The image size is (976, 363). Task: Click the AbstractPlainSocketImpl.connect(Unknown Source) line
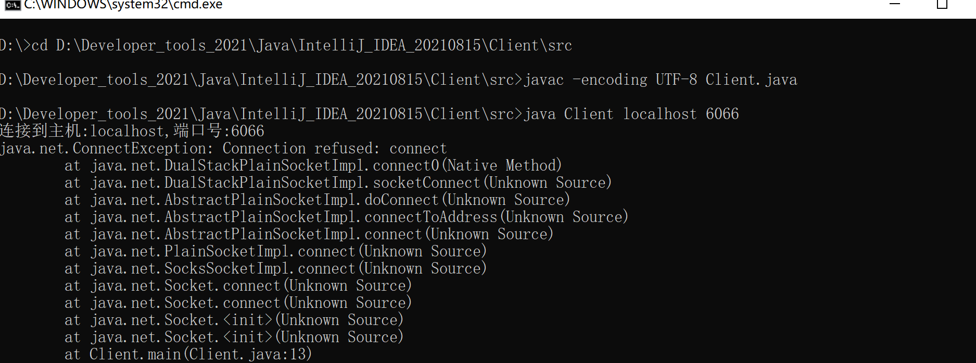[309, 235]
